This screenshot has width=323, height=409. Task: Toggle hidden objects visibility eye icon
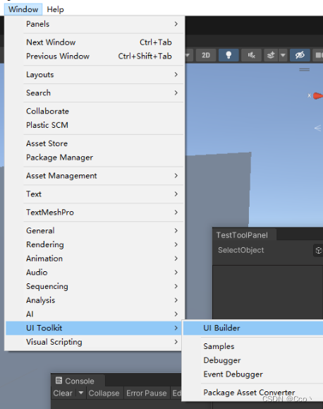pos(300,55)
